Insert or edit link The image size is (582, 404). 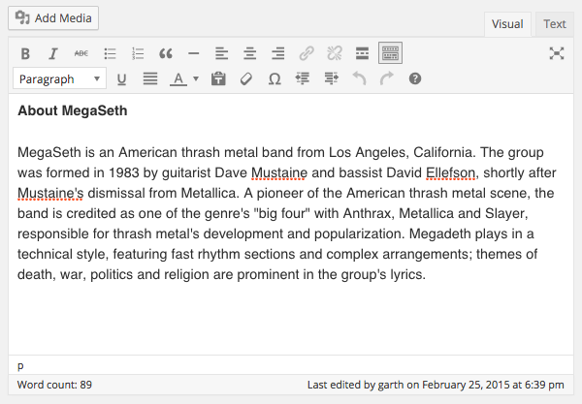tap(307, 53)
